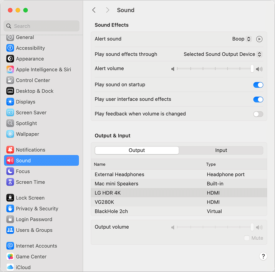275x272 pixels.
Task: Enable feedback when volume is changed
Action: 258,114
